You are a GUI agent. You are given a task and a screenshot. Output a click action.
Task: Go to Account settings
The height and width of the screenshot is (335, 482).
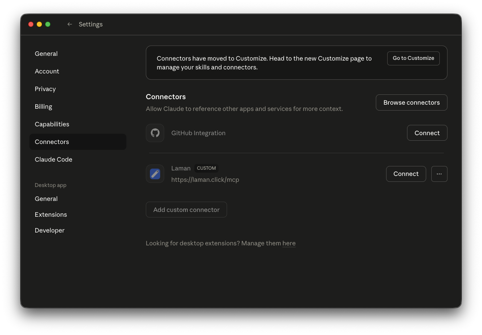[x=78, y=71]
